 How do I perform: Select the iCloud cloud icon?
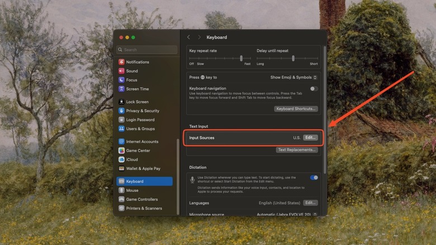point(121,159)
